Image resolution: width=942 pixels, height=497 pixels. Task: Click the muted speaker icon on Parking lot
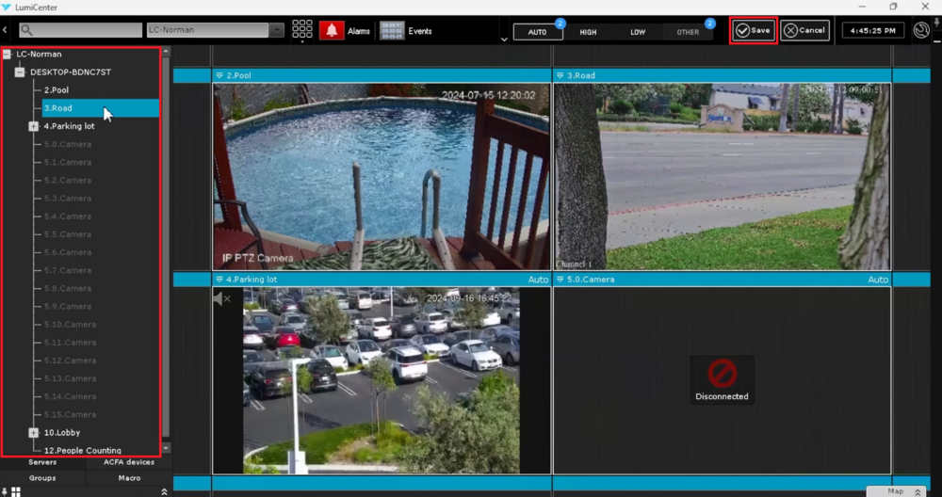pyautogui.click(x=221, y=298)
